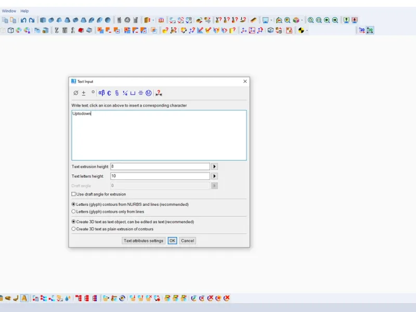Screen dimensions: 416x312
Task: Click the red tube rack icon
Action: point(161,20)
